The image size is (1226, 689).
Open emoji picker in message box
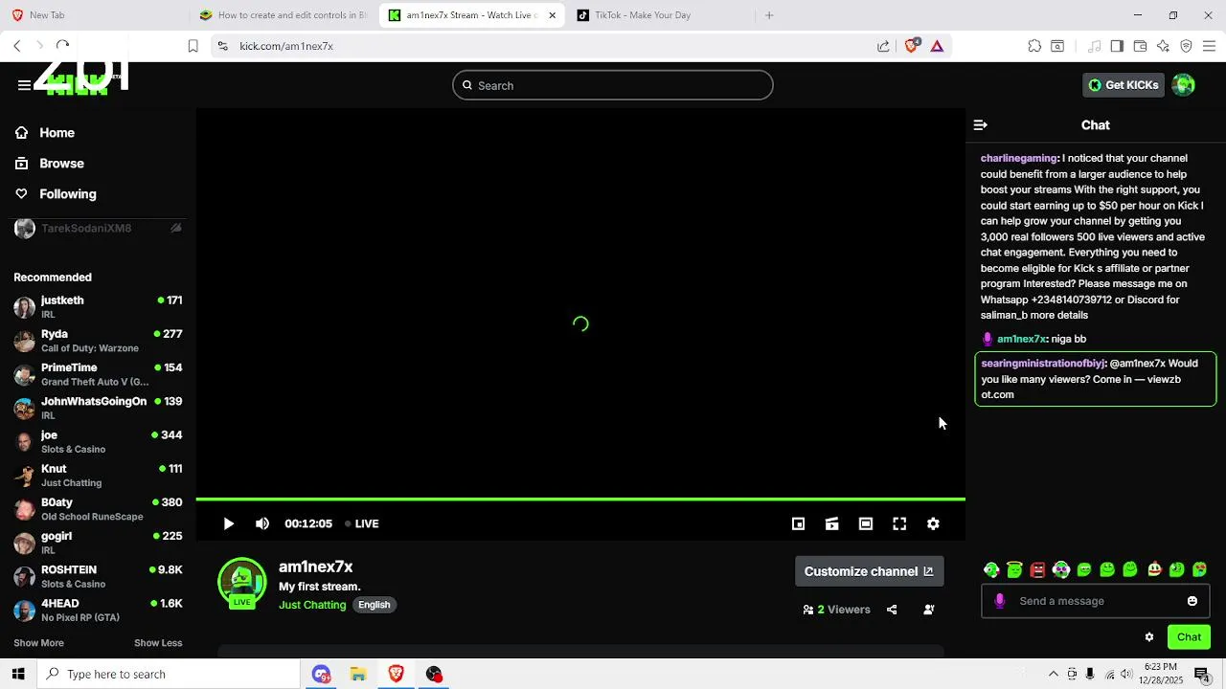[x=1192, y=601]
